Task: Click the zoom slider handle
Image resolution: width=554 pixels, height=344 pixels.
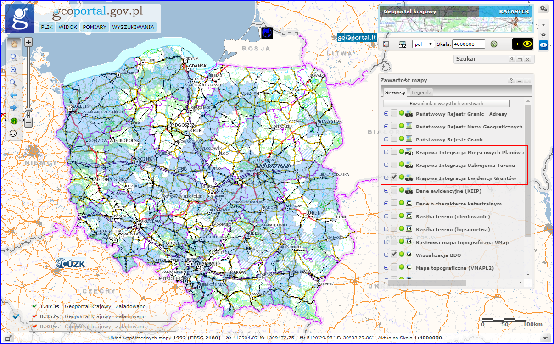Action: [x=28, y=110]
